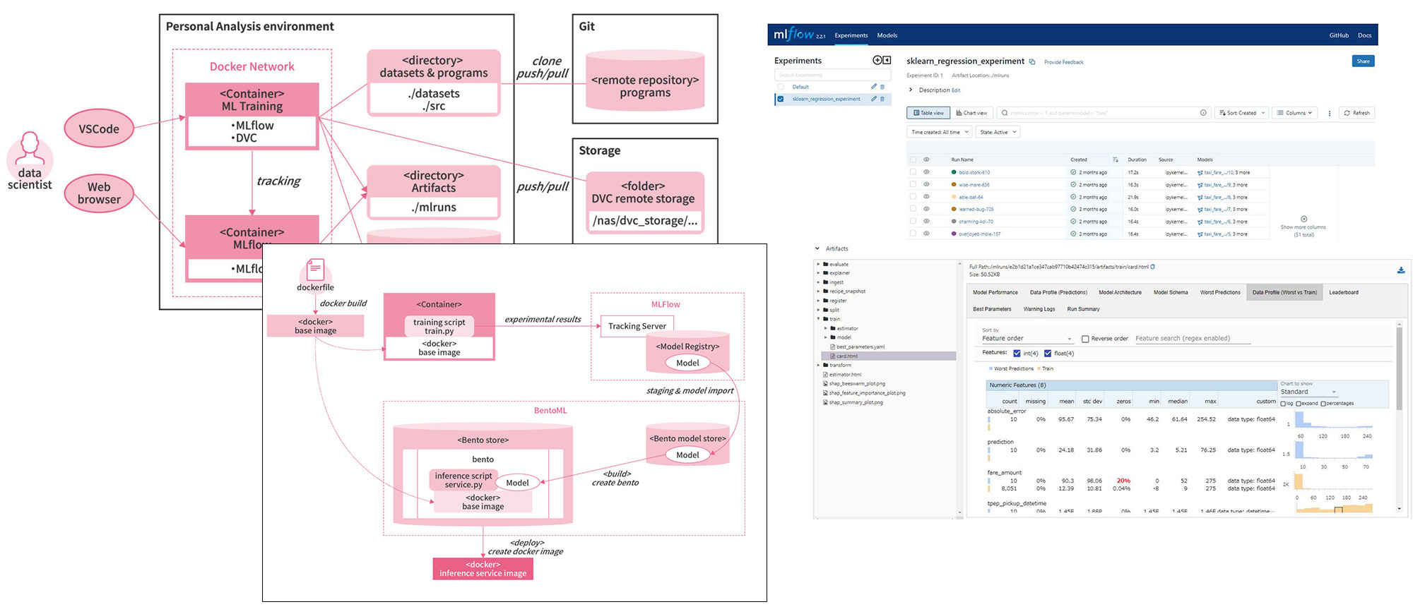
Task: Click the trash icon for sklearn_regression_experiment in sidebar
Action: coord(882,99)
